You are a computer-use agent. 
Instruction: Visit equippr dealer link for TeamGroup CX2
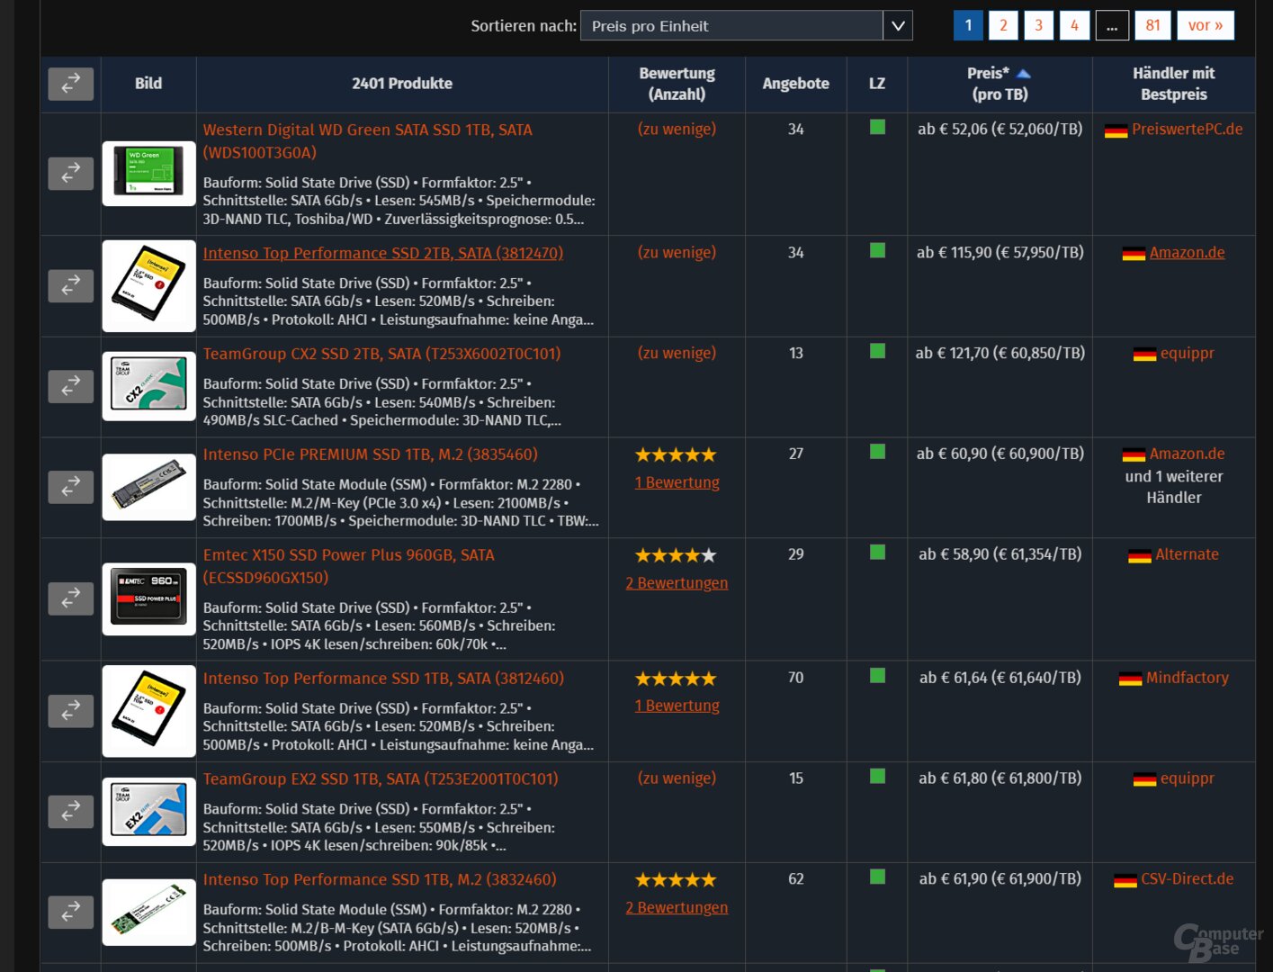coord(1187,353)
